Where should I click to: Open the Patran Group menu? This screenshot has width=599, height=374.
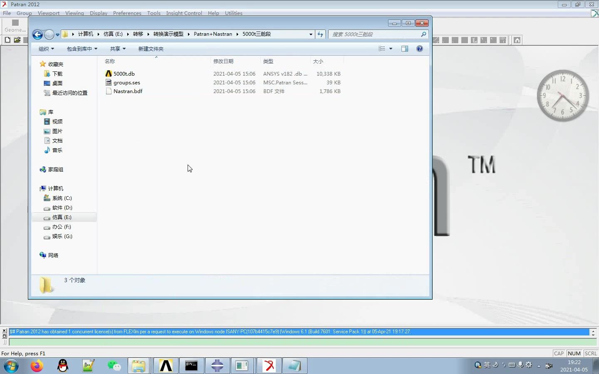click(24, 13)
